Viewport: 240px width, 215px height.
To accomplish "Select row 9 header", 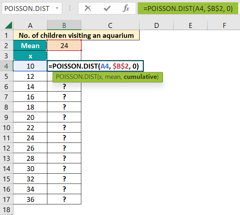I will tap(6, 117).
